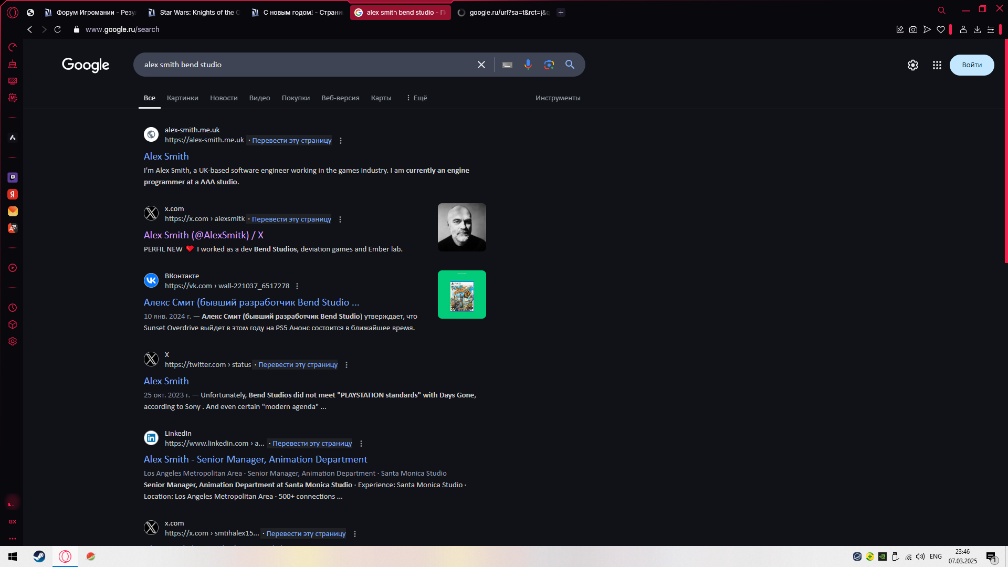Switch to Веб-версия search tab
The image size is (1008, 567).
340,98
